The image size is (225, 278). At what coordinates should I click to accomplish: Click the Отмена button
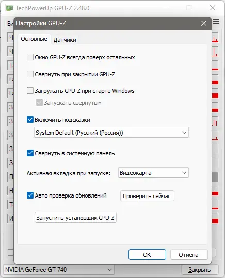coord(189,255)
